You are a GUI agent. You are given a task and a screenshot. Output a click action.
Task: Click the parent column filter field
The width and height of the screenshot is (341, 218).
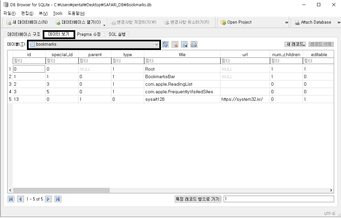pyautogui.click(x=95, y=61)
